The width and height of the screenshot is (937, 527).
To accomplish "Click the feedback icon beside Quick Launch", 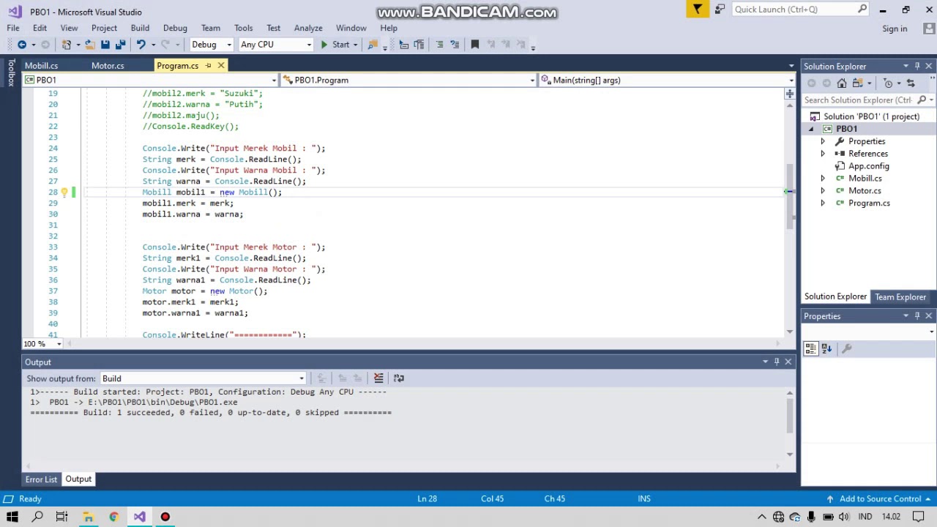I will click(x=720, y=10).
